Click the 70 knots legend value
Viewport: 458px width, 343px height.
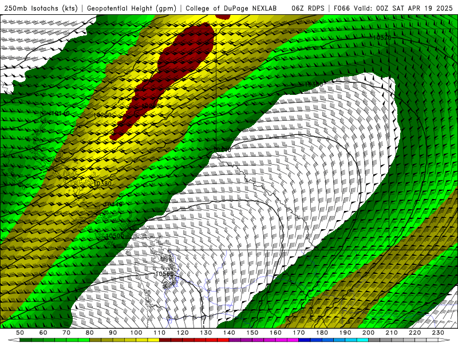(x=66, y=333)
